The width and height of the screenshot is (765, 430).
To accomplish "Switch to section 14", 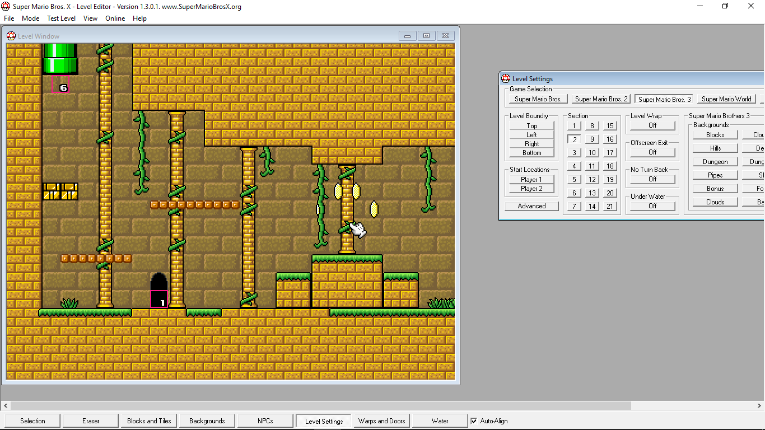I will pos(592,207).
